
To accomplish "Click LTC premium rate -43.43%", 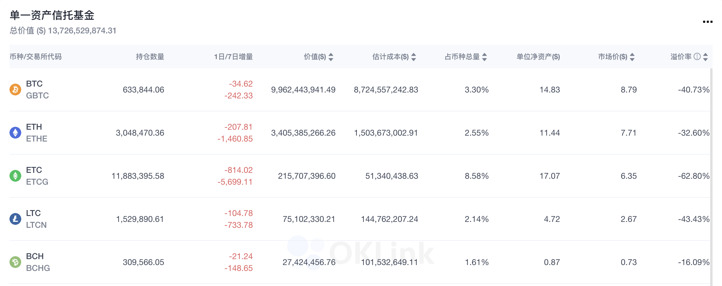I will (694, 219).
